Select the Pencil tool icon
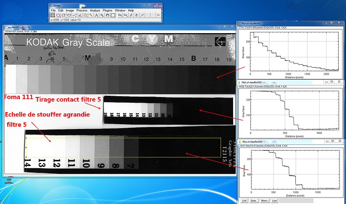 [x=142, y=15]
